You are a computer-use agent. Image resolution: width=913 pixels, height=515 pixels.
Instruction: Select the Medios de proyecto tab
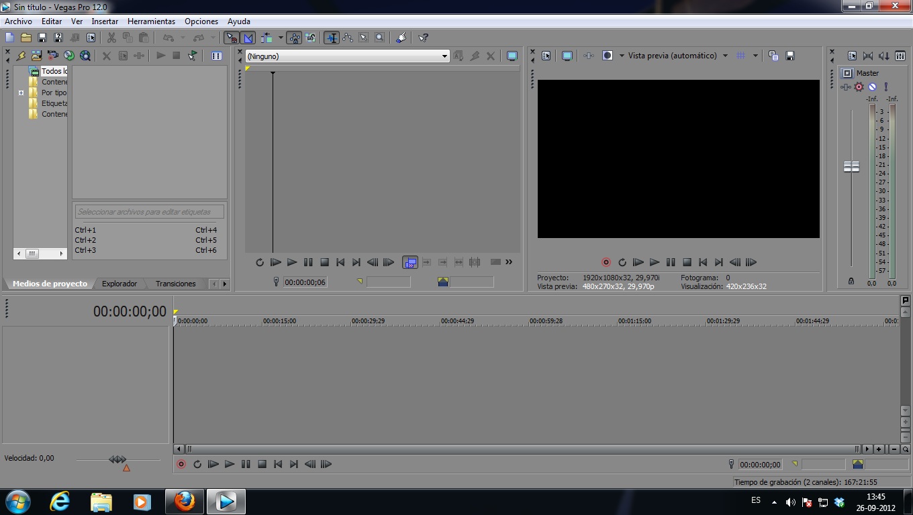tap(50, 284)
